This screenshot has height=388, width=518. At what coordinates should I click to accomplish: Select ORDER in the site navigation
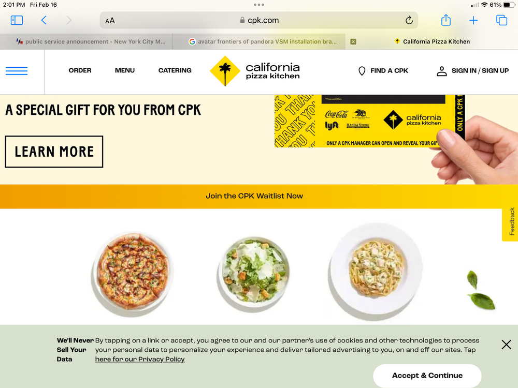pyautogui.click(x=80, y=70)
